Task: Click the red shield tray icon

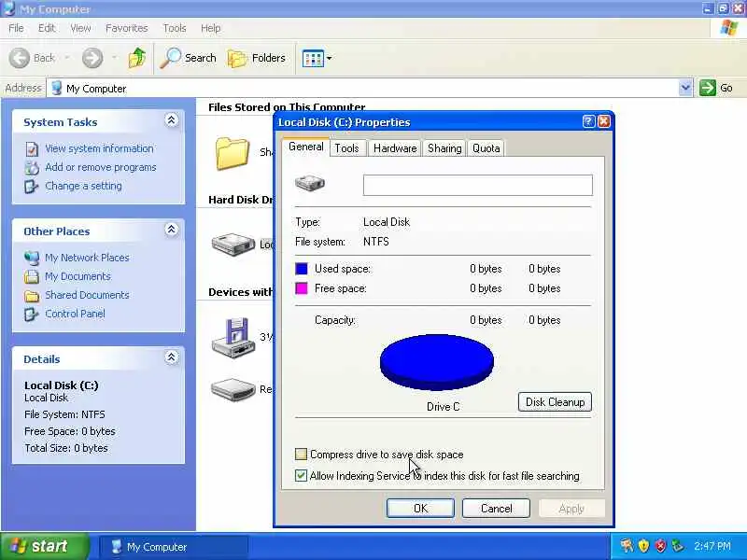Action: [x=660, y=546]
